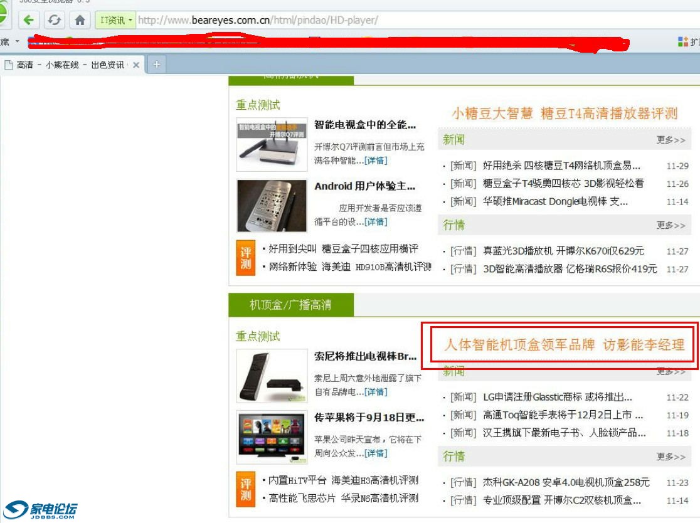The width and height of the screenshot is (700, 523).
Task: Click the orange 评测 badge under 机顶盒 section
Action: coord(246,489)
